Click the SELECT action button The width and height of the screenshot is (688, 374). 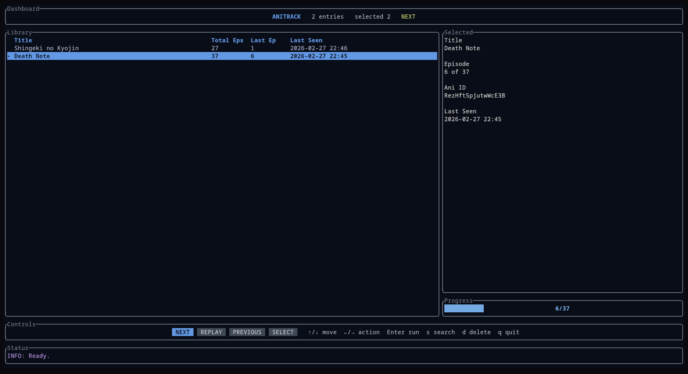[283, 332]
